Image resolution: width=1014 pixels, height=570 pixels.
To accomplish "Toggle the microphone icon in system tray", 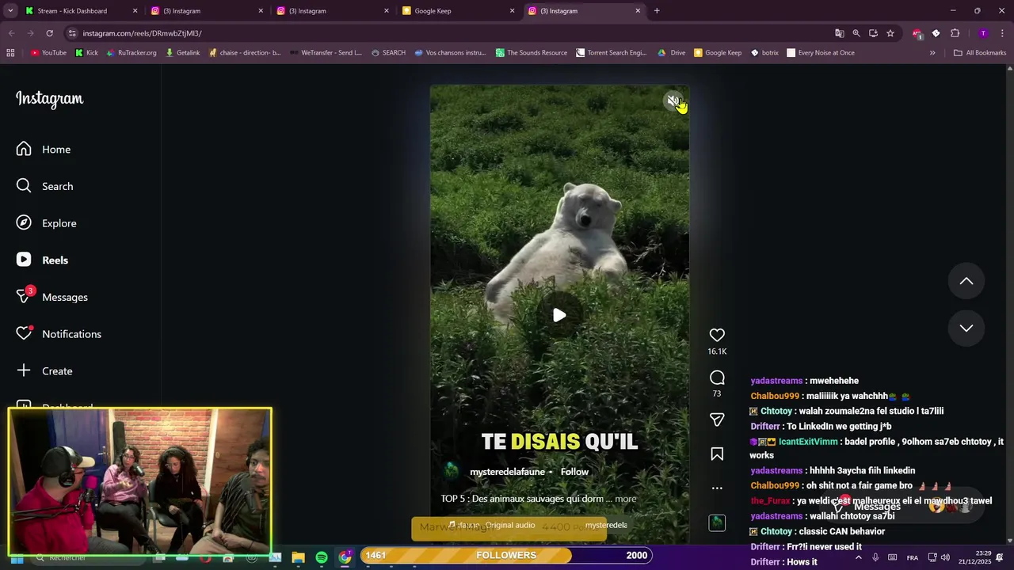I will click(x=875, y=557).
